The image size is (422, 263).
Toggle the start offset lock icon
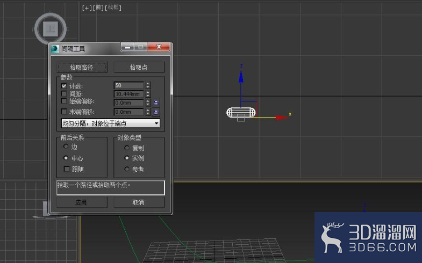pyautogui.click(x=156, y=103)
